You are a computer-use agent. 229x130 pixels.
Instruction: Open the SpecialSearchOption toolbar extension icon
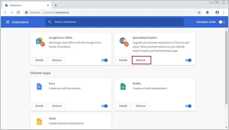point(208,12)
